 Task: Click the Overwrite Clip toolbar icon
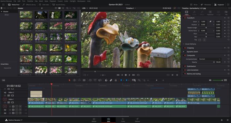point(95,80)
